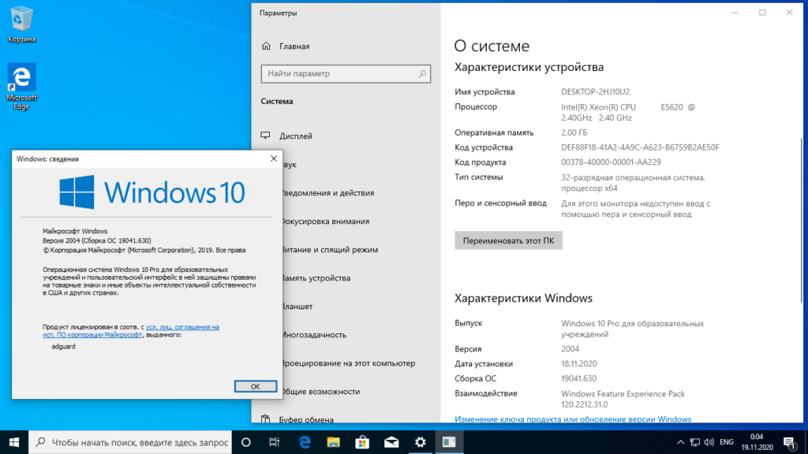Open File Explorer from the taskbar

point(334,442)
